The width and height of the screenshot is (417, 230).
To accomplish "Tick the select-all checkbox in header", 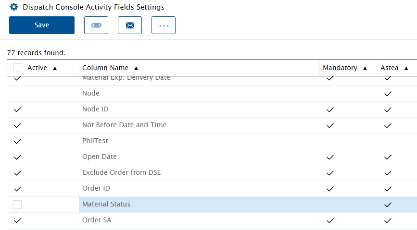I will tap(18, 68).
